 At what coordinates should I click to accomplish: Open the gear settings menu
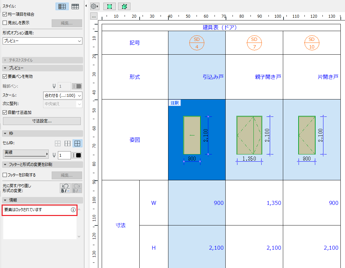click(x=95, y=7)
